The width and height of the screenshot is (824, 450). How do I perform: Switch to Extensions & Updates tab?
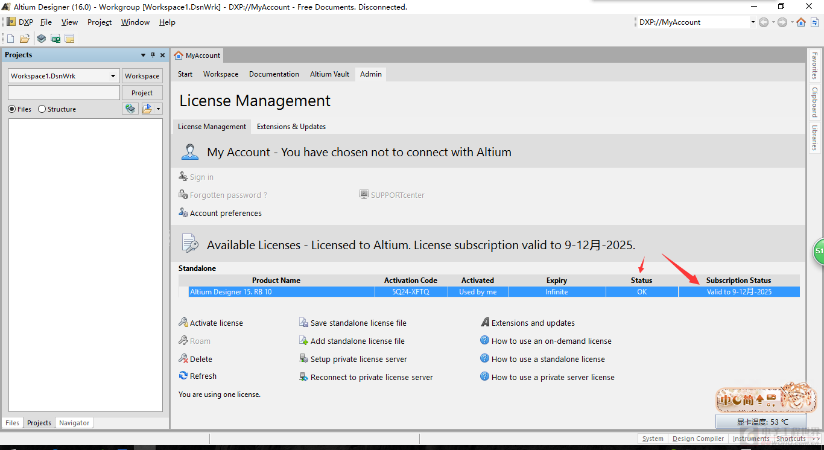(x=291, y=127)
